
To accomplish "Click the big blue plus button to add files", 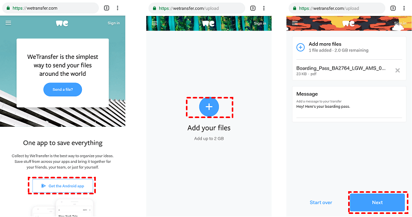I will [209, 107].
